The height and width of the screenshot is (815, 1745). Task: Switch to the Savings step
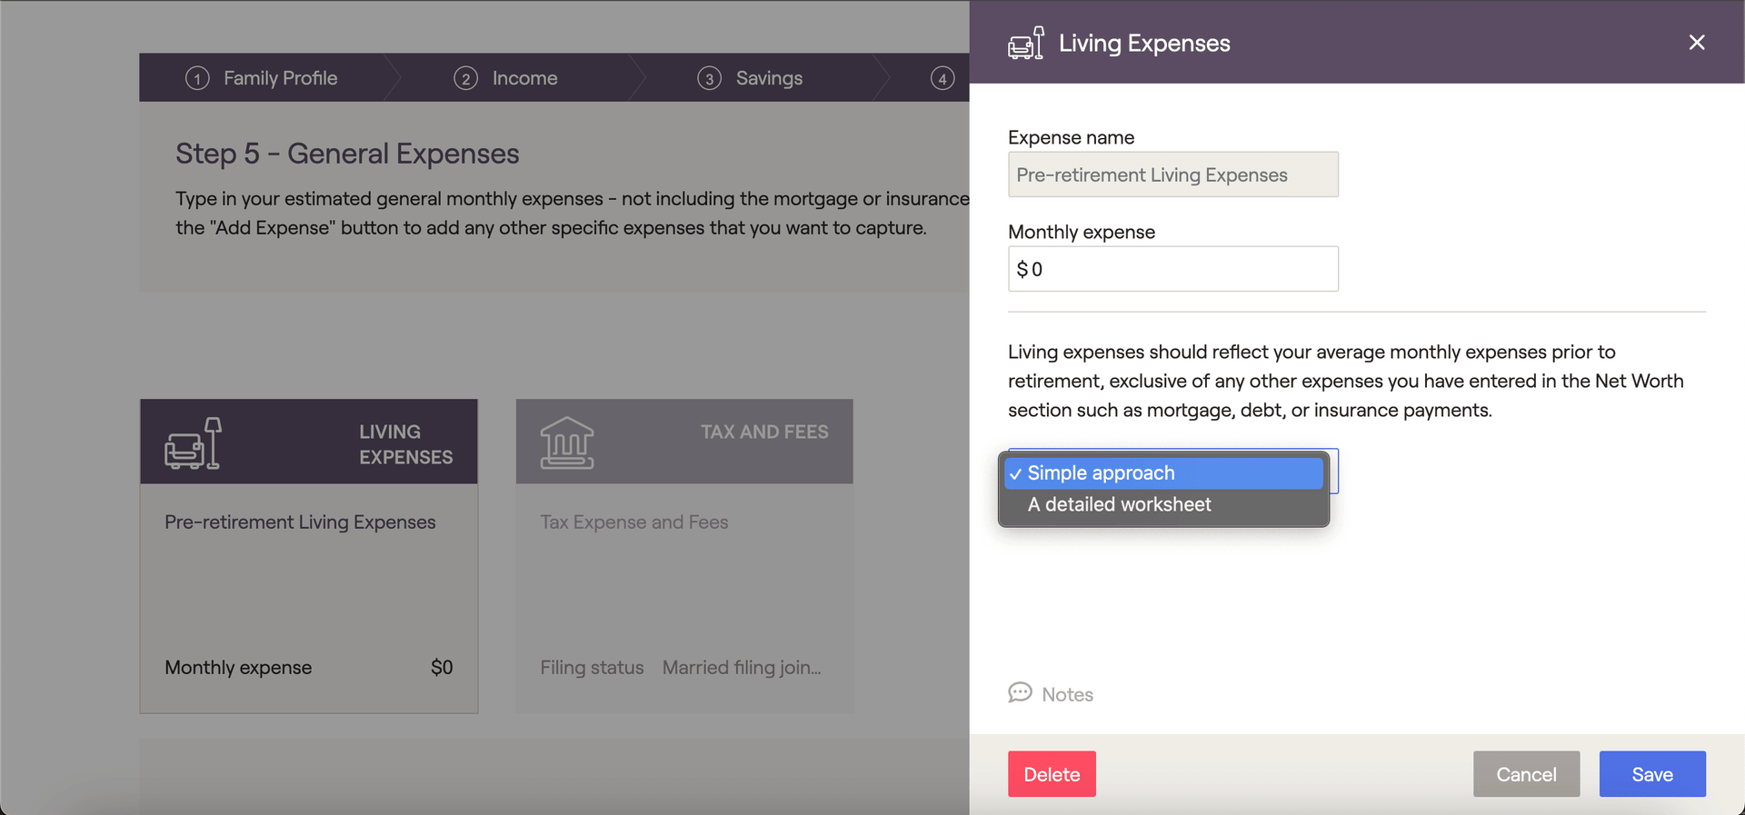pos(768,78)
